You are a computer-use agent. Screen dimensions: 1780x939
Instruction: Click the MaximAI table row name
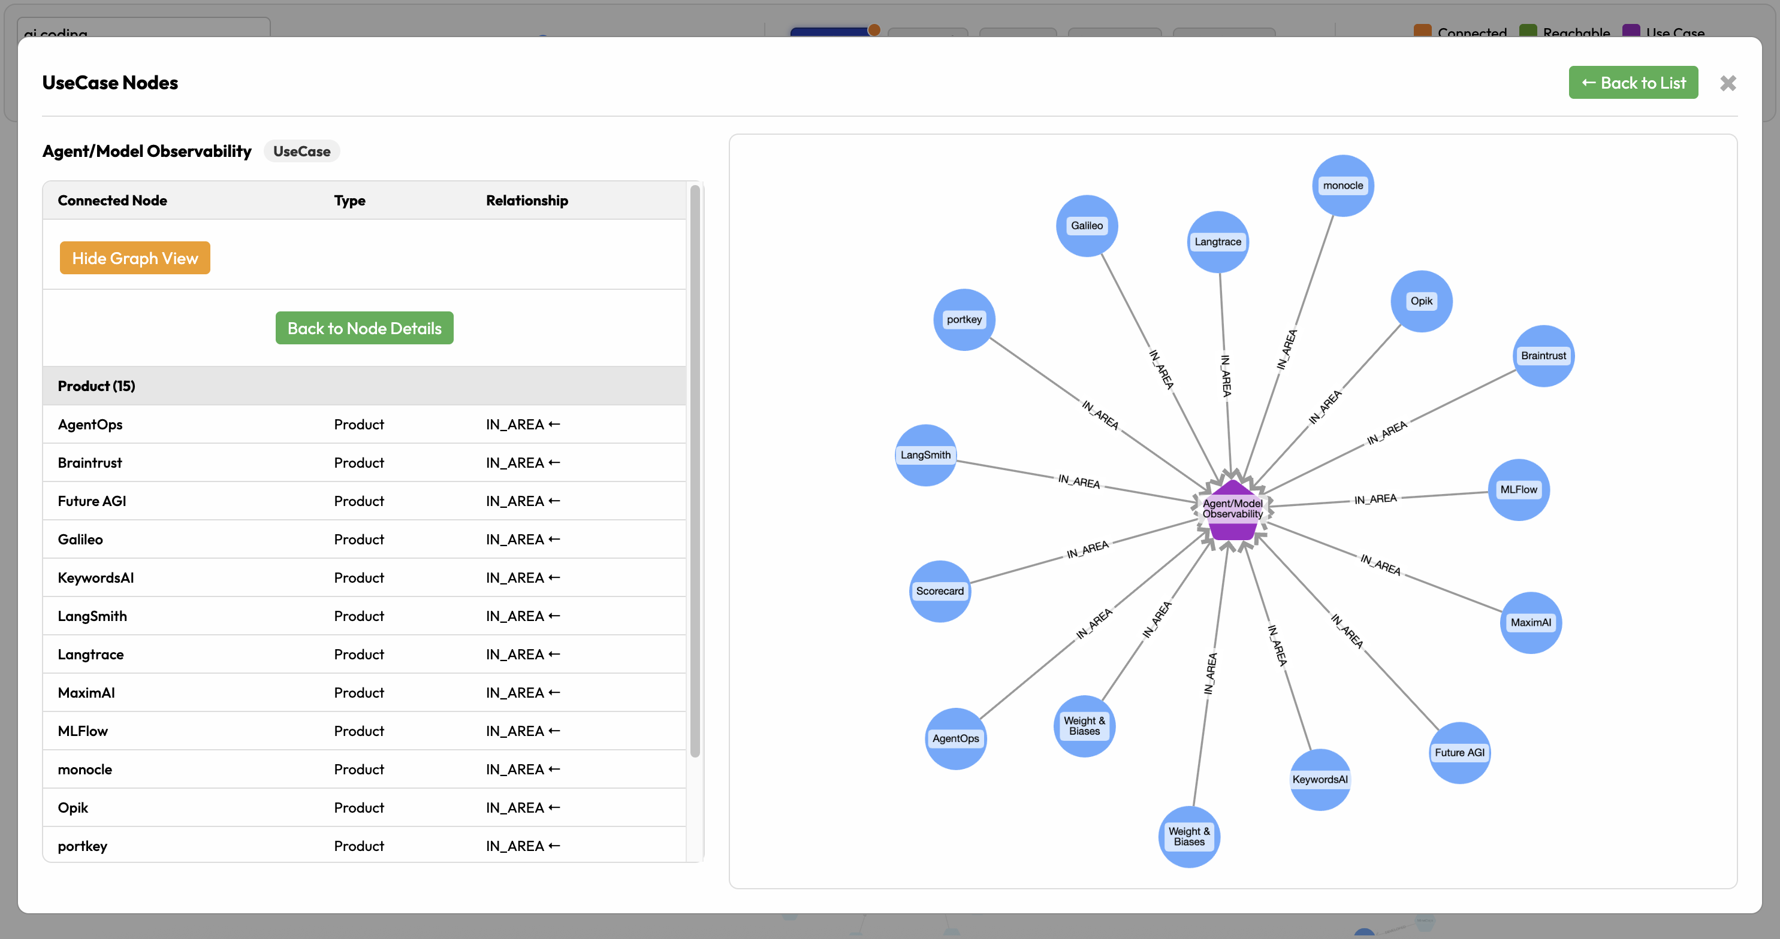tap(86, 692)
